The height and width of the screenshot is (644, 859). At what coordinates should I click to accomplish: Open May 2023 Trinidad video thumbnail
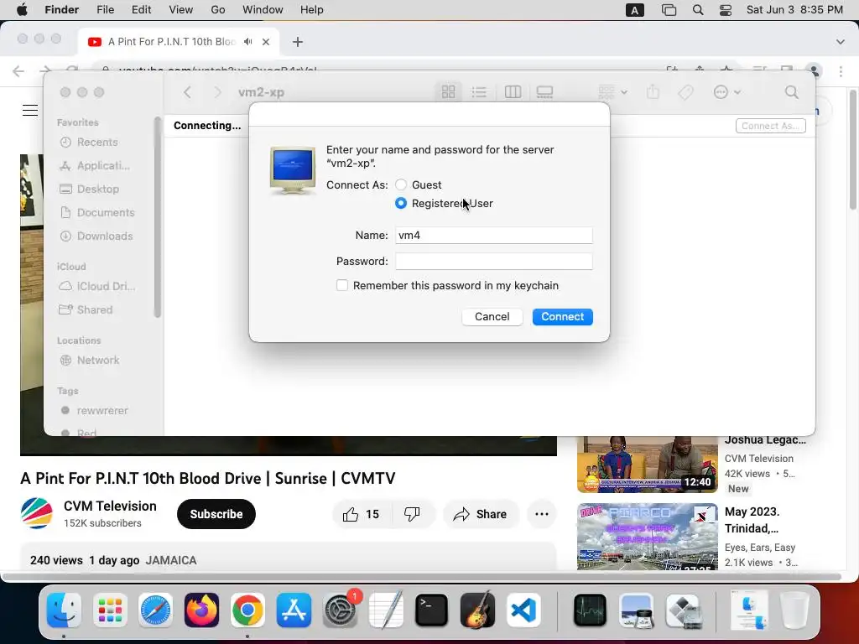648,537
